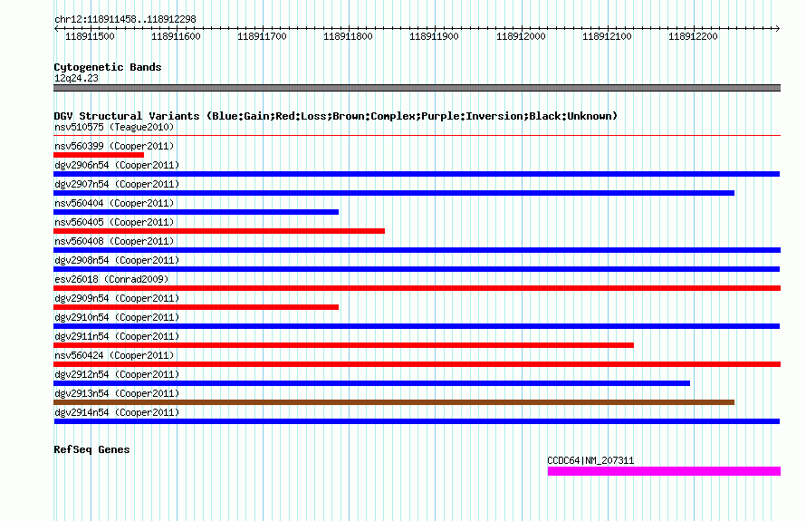Screen dimensions: 806x521
Task: Click ruler position 118912100
Action: (607, 36)
